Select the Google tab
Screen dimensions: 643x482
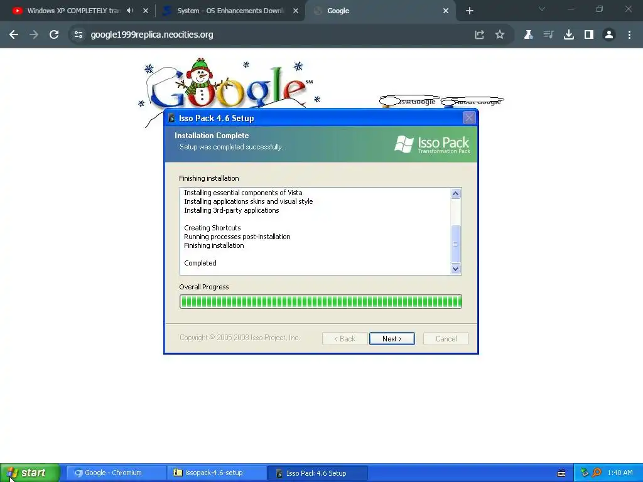pyautogui.click(x=338, y=11)
